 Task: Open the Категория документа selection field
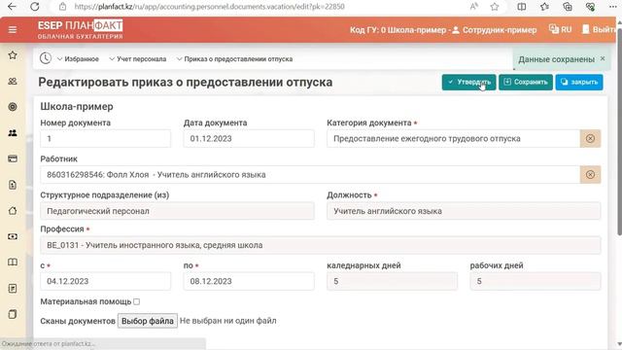453,138
